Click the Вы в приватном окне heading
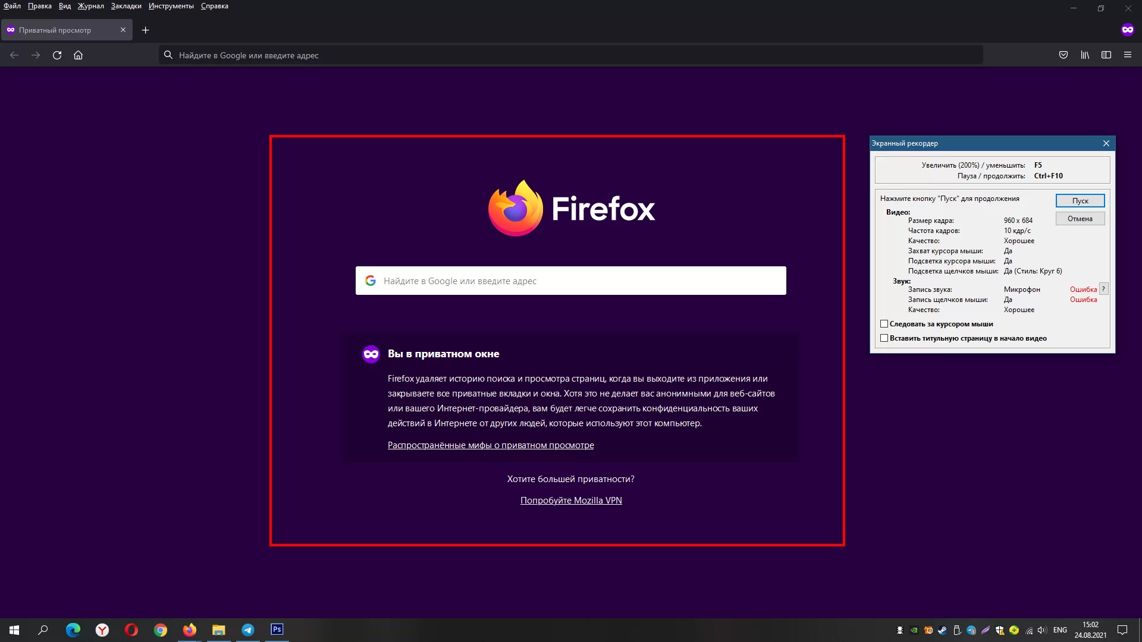The width and height of the screenshot is (1142, 642). [444, 354]
